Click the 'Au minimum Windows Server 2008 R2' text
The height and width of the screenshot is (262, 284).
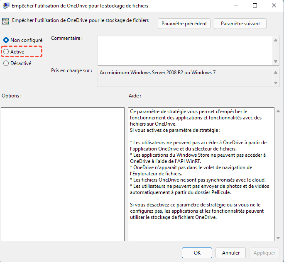click(158, 73)
